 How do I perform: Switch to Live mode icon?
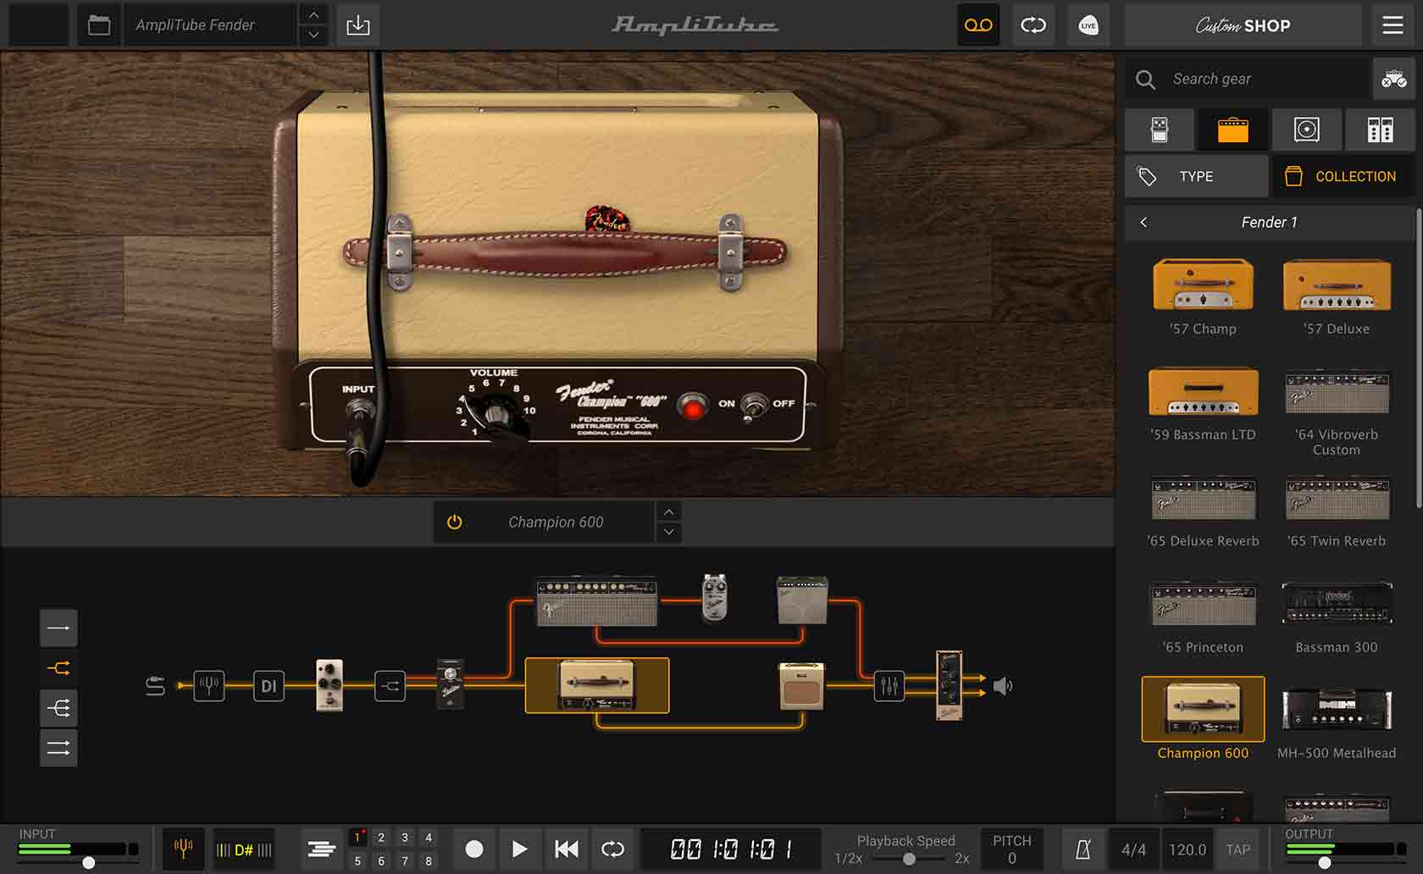tap(1088, 25)
